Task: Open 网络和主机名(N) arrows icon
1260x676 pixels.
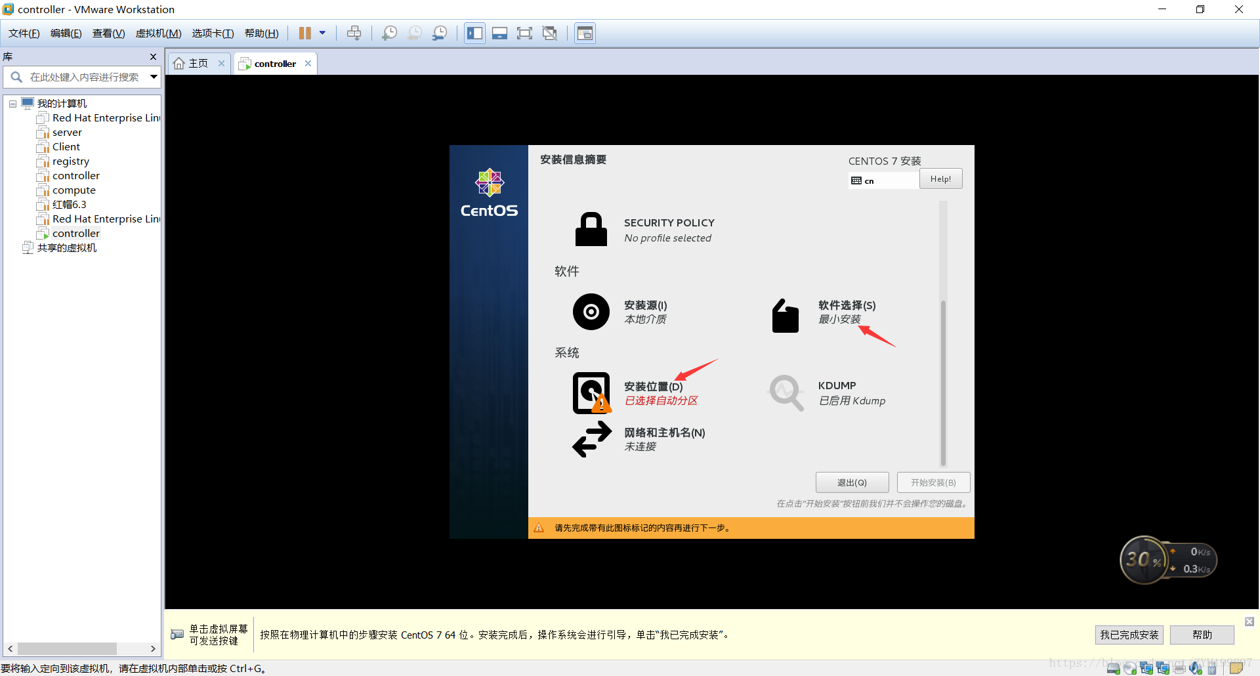Action: click(x=592, y=439)
